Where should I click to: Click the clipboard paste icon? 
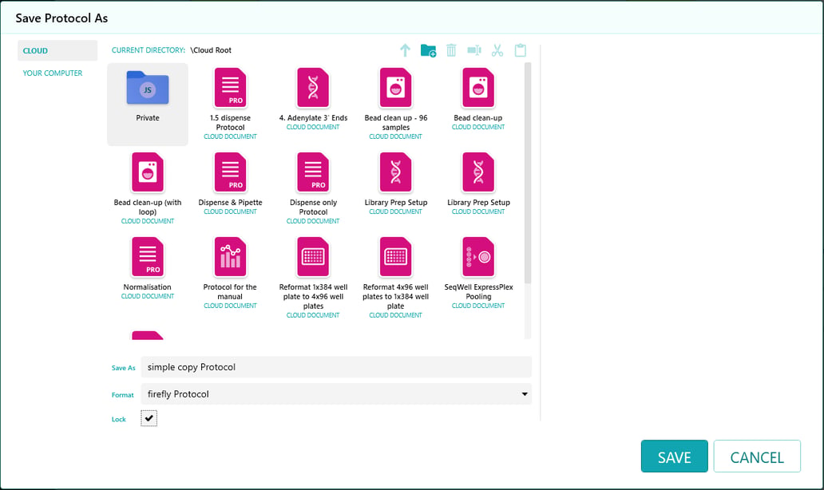pos(521,50)
